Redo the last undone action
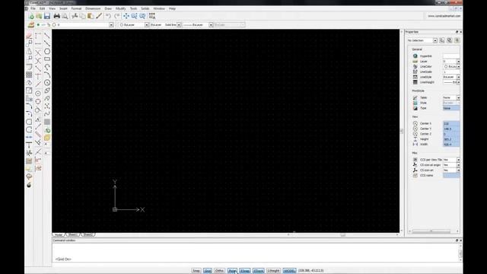Viewport: 487px width, 274px height. pos(116,16)
